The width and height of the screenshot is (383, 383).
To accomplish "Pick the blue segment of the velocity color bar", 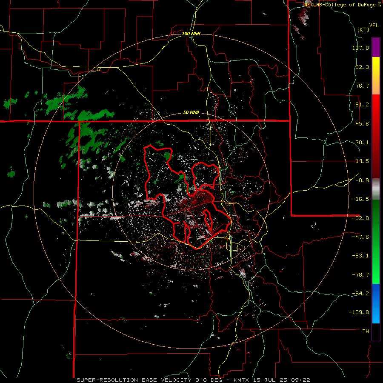I will (x=376, y=303).
